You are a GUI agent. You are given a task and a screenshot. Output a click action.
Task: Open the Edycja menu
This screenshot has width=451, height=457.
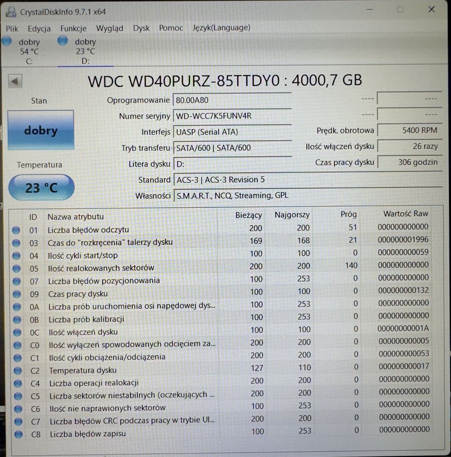(x=39, y=28)
